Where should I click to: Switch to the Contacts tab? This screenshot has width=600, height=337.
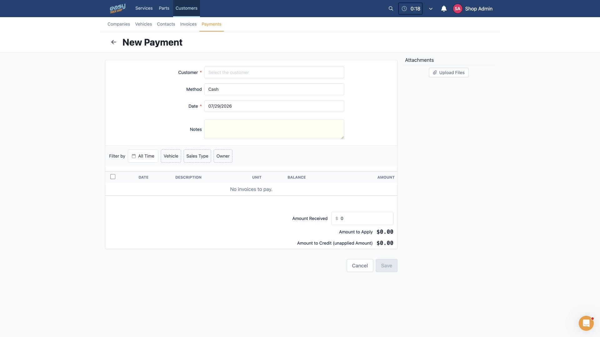(x=166, y=24)
